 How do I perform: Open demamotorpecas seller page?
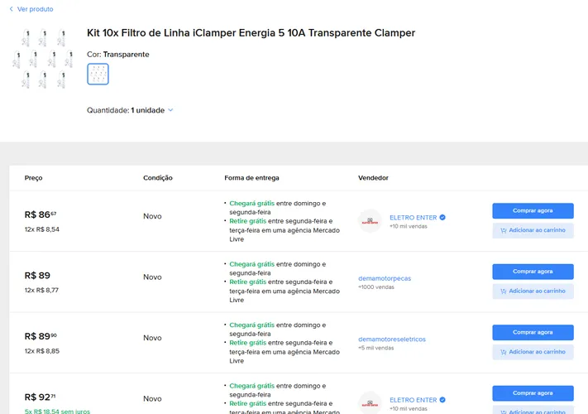(385, 278)
